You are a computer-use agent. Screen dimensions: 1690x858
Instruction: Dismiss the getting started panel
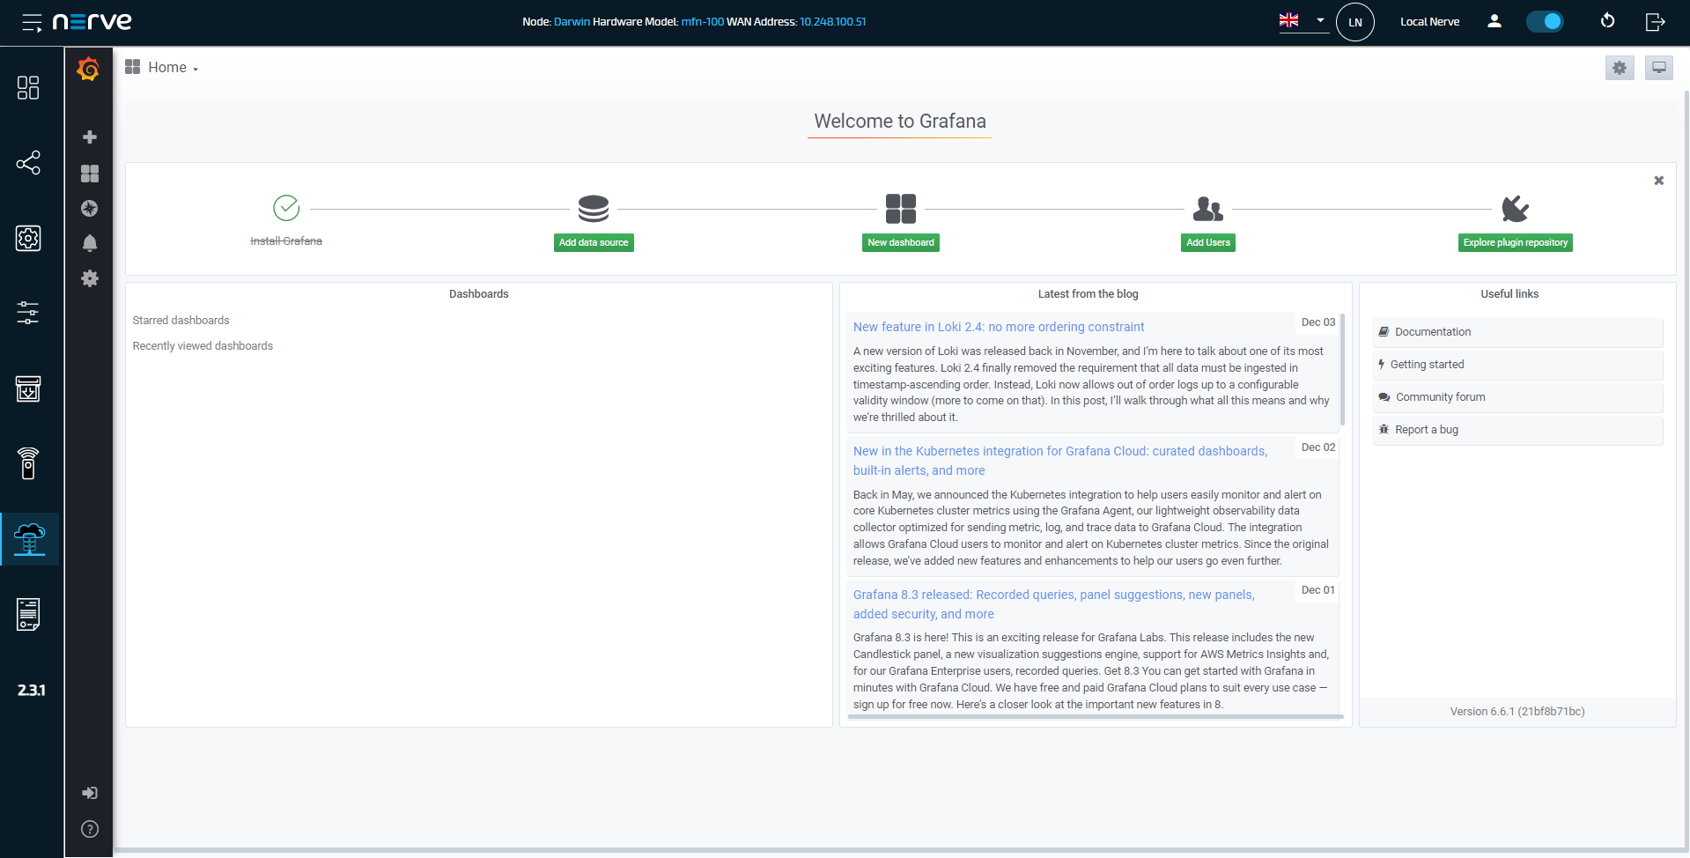pos(1658,181)
